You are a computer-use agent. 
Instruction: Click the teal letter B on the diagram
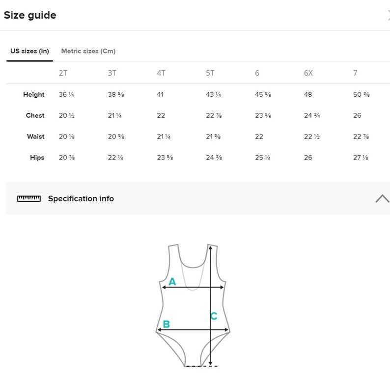(x=166, y=324)
